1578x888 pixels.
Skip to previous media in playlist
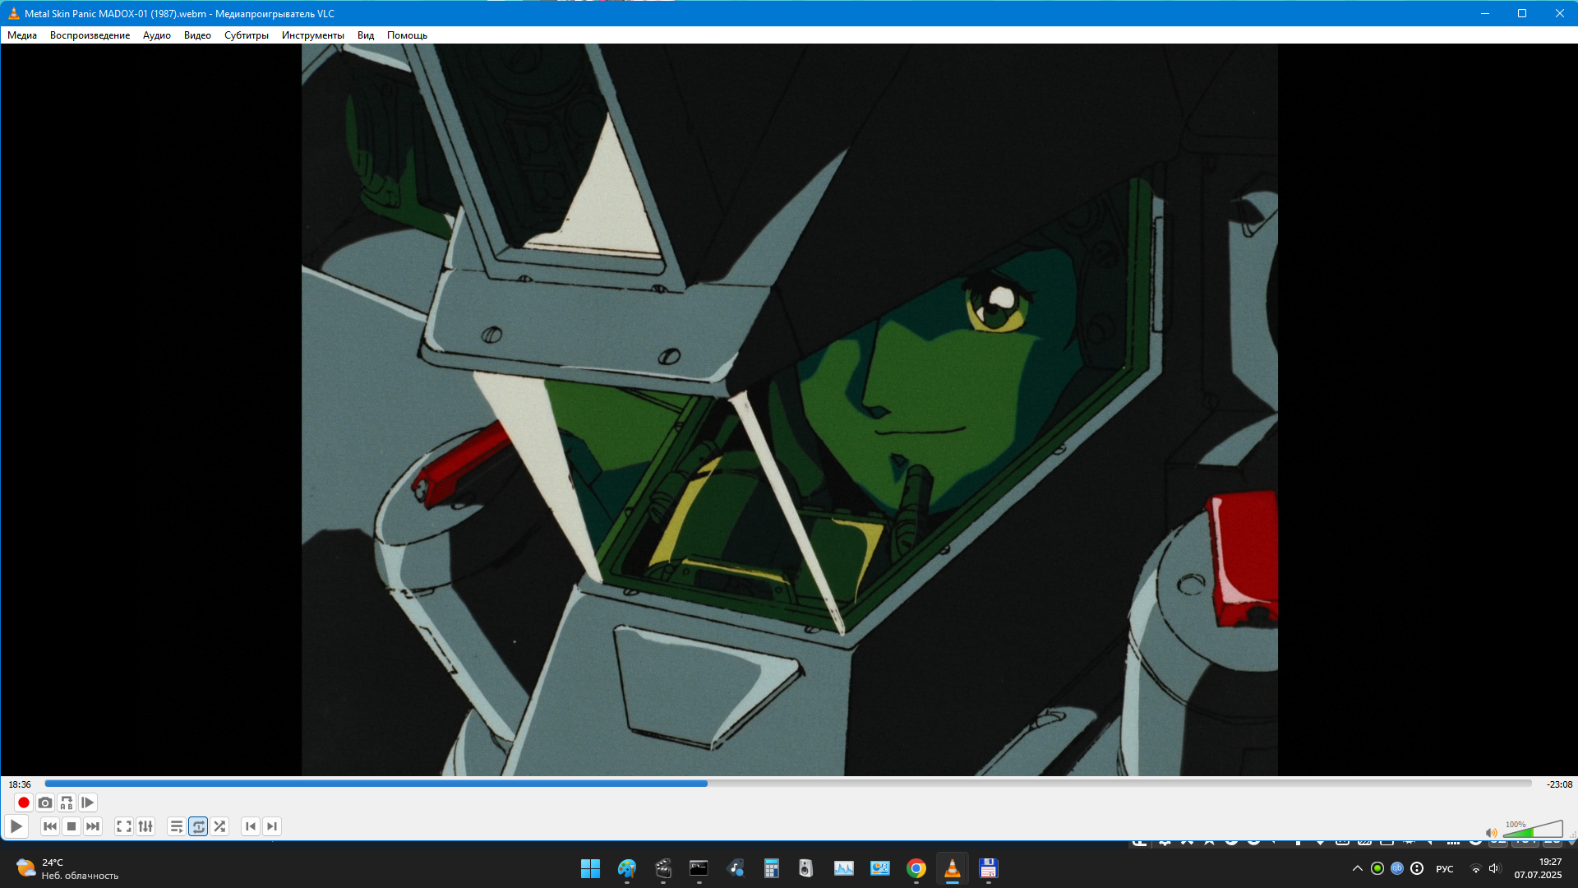pos(50,826)
